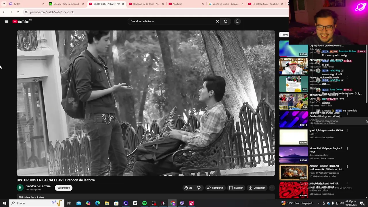Close the DISTURBIOS EN LA CALLE tab

click(123, 4)
